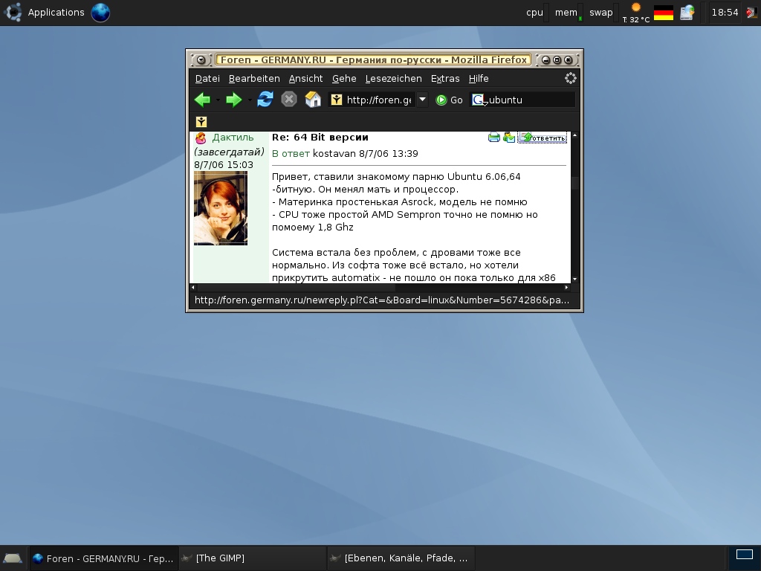Open the Дактиль user profile link
The width and height of the screenshot is (761, 571).
233,138
